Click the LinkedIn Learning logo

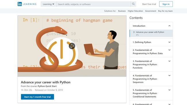[x=27, y=4]
